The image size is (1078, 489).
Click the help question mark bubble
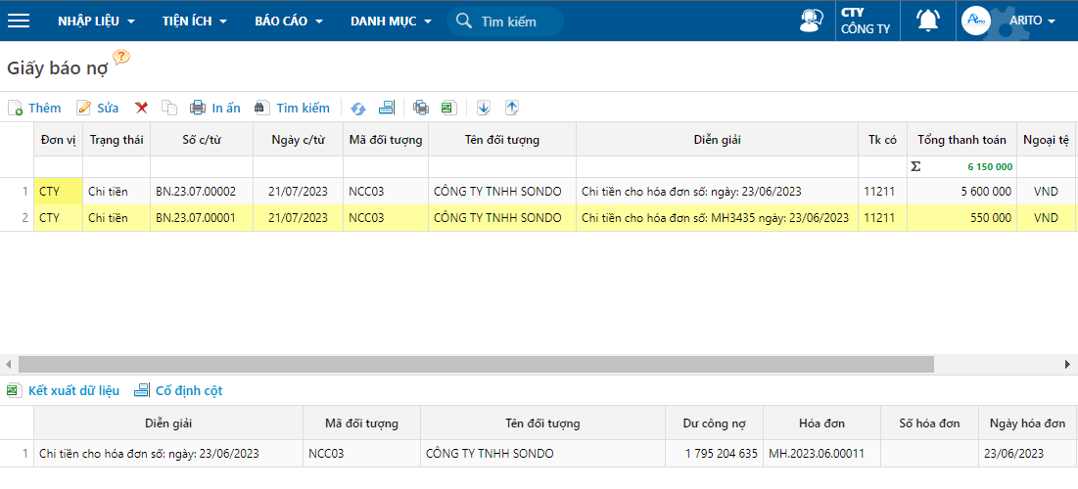121,58
